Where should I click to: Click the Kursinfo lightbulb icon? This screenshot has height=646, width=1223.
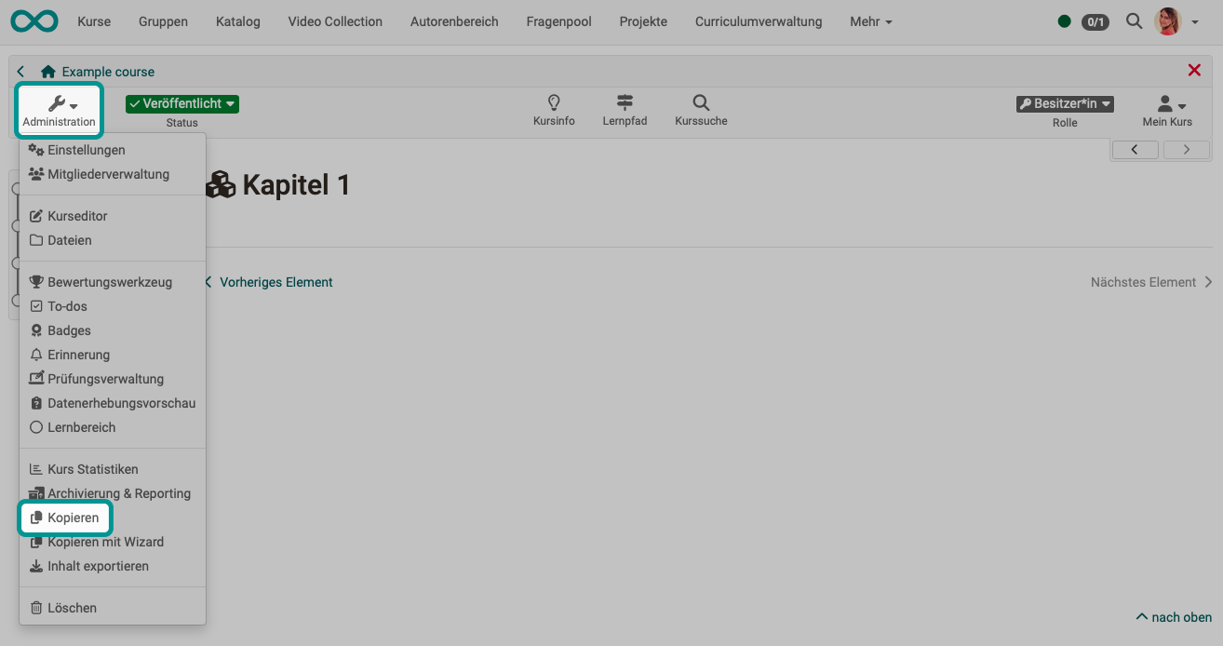pos(554,103)
